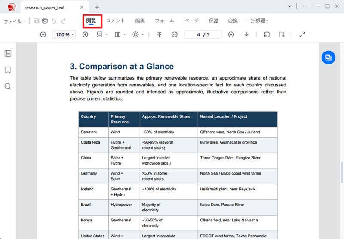This screenshot has width=344, height=239.
Task: Select the 閲覧 tab
Action: pos(91,21)
